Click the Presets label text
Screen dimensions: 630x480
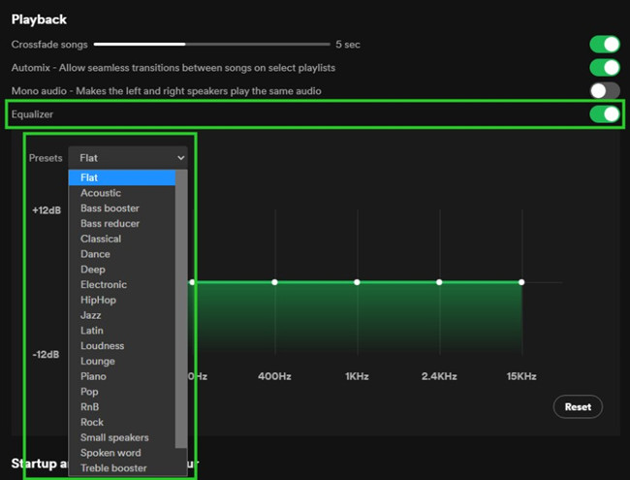(46, 158)
